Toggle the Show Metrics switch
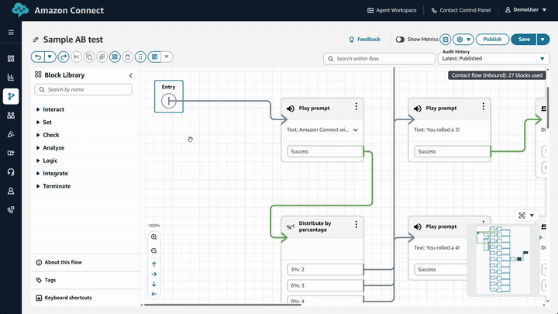This screenshot has width=558, height=314. pos(400,39)
